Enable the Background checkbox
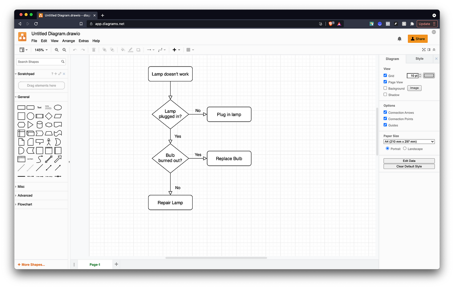 385,88
